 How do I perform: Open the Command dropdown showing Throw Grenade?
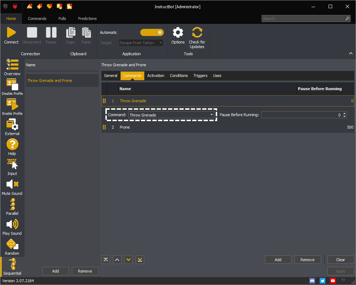[172, 115]
